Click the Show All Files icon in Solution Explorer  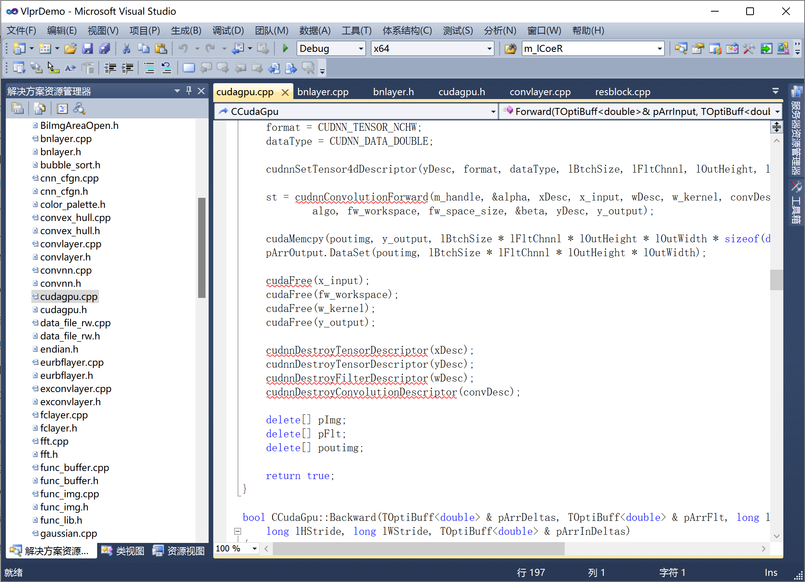[39, 109]
